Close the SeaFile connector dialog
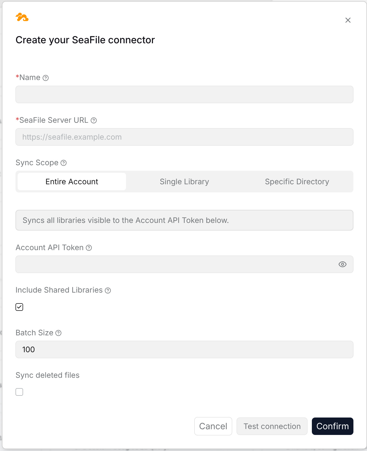Viewport: 367px width, 451px height. point(348,20)
